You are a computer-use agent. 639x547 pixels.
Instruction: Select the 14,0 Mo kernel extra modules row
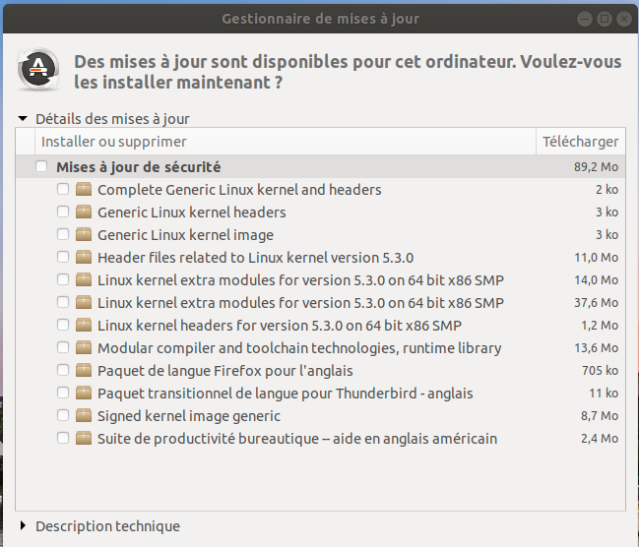(x=300, y=279)
